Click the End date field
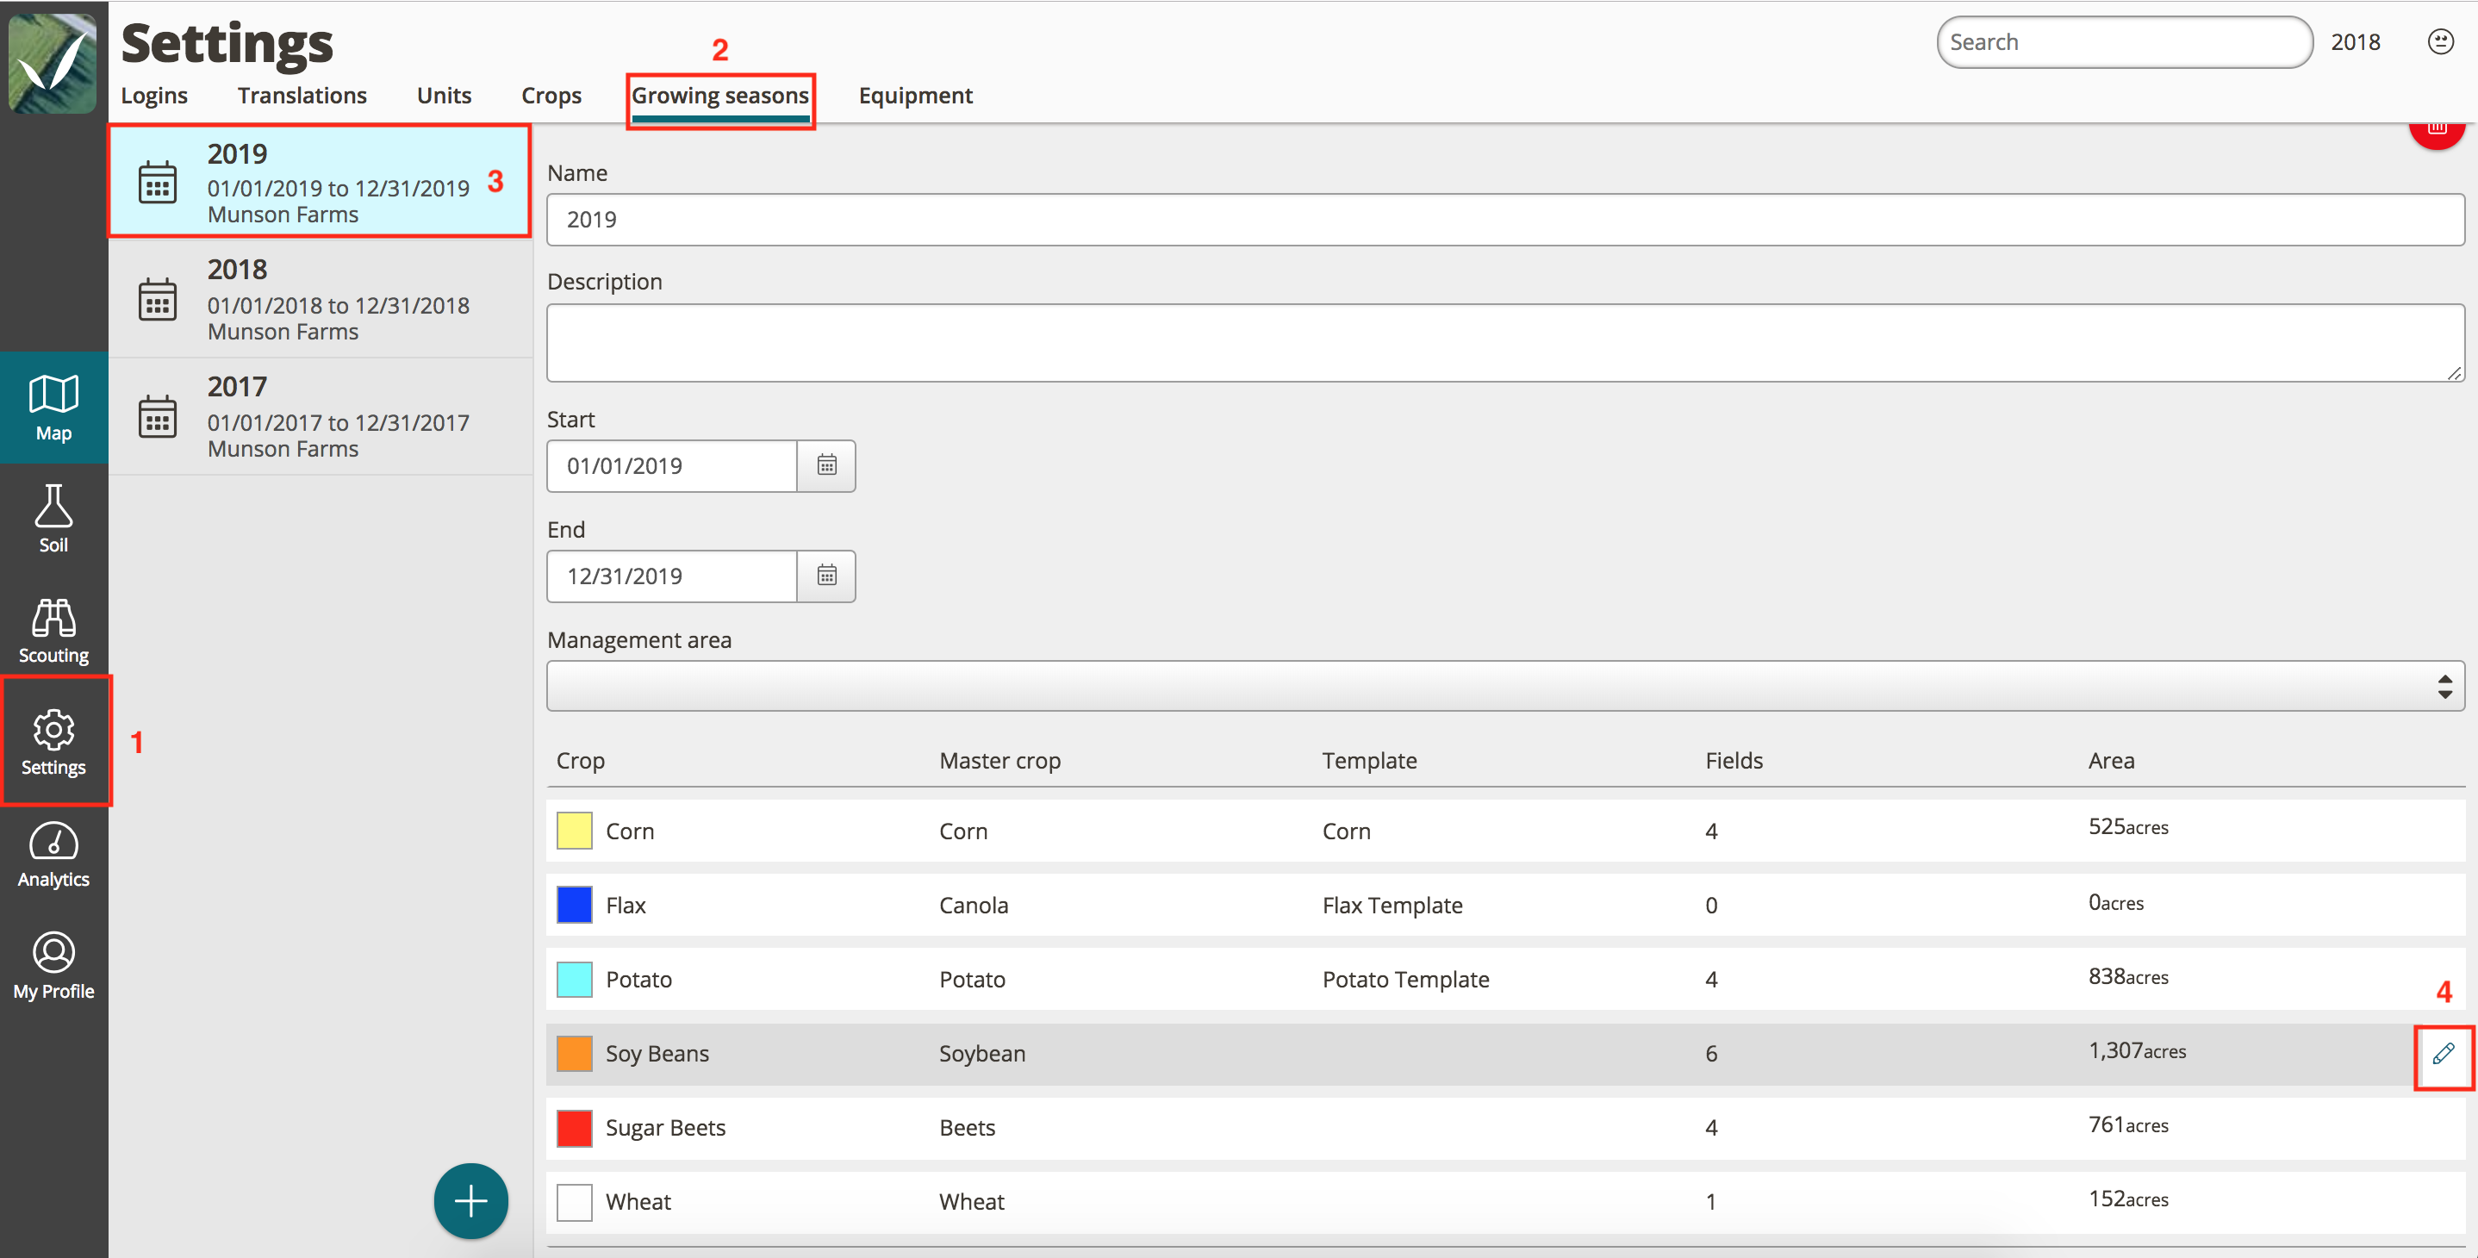Viewport: 2478px width, 1258px height. pos(672,576)
